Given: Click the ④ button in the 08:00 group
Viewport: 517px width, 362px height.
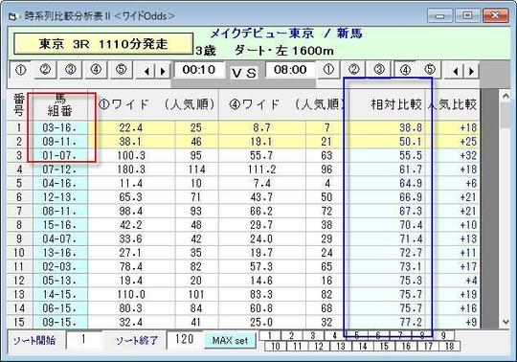Looking at the screenshot, I should (405, 70).
